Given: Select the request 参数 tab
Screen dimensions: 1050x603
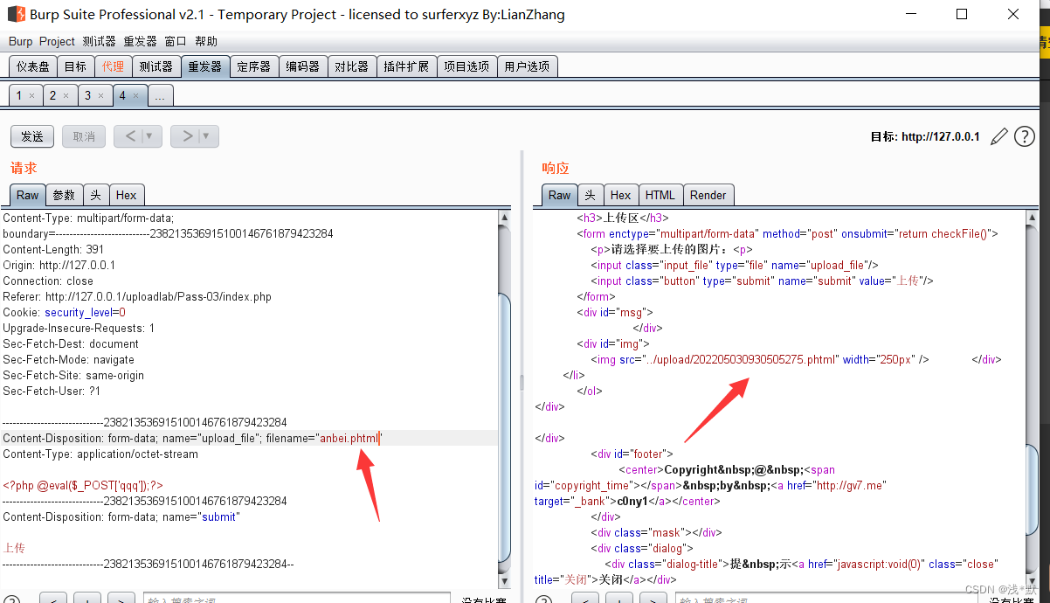Looking at the screenshot, I should coord(65,195).
